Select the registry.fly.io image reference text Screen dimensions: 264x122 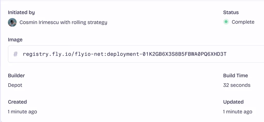coord(125,54)
